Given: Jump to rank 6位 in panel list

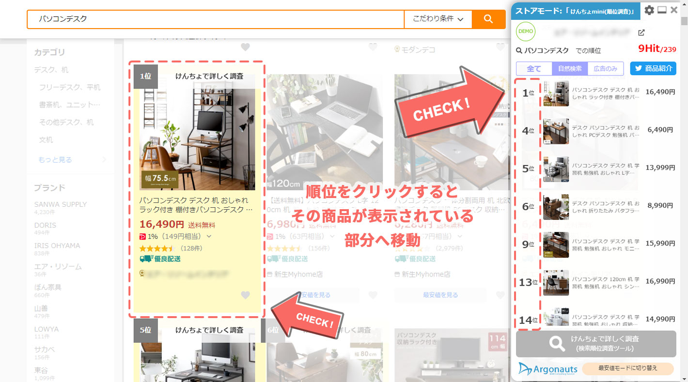Looking at the screenshot, I should [528, 206].
